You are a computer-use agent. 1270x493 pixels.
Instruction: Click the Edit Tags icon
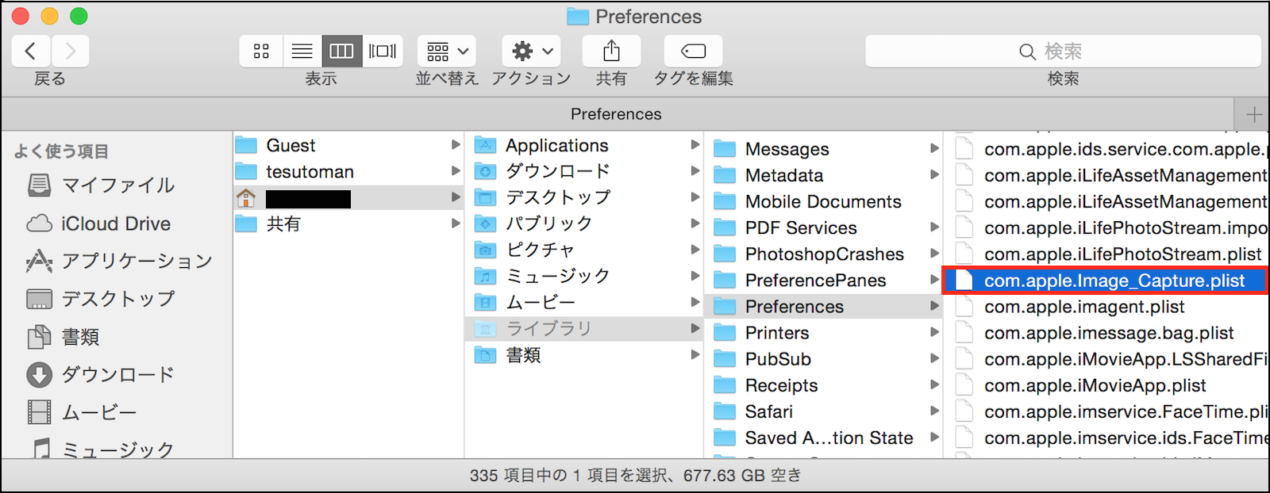[x=693, y=52]
